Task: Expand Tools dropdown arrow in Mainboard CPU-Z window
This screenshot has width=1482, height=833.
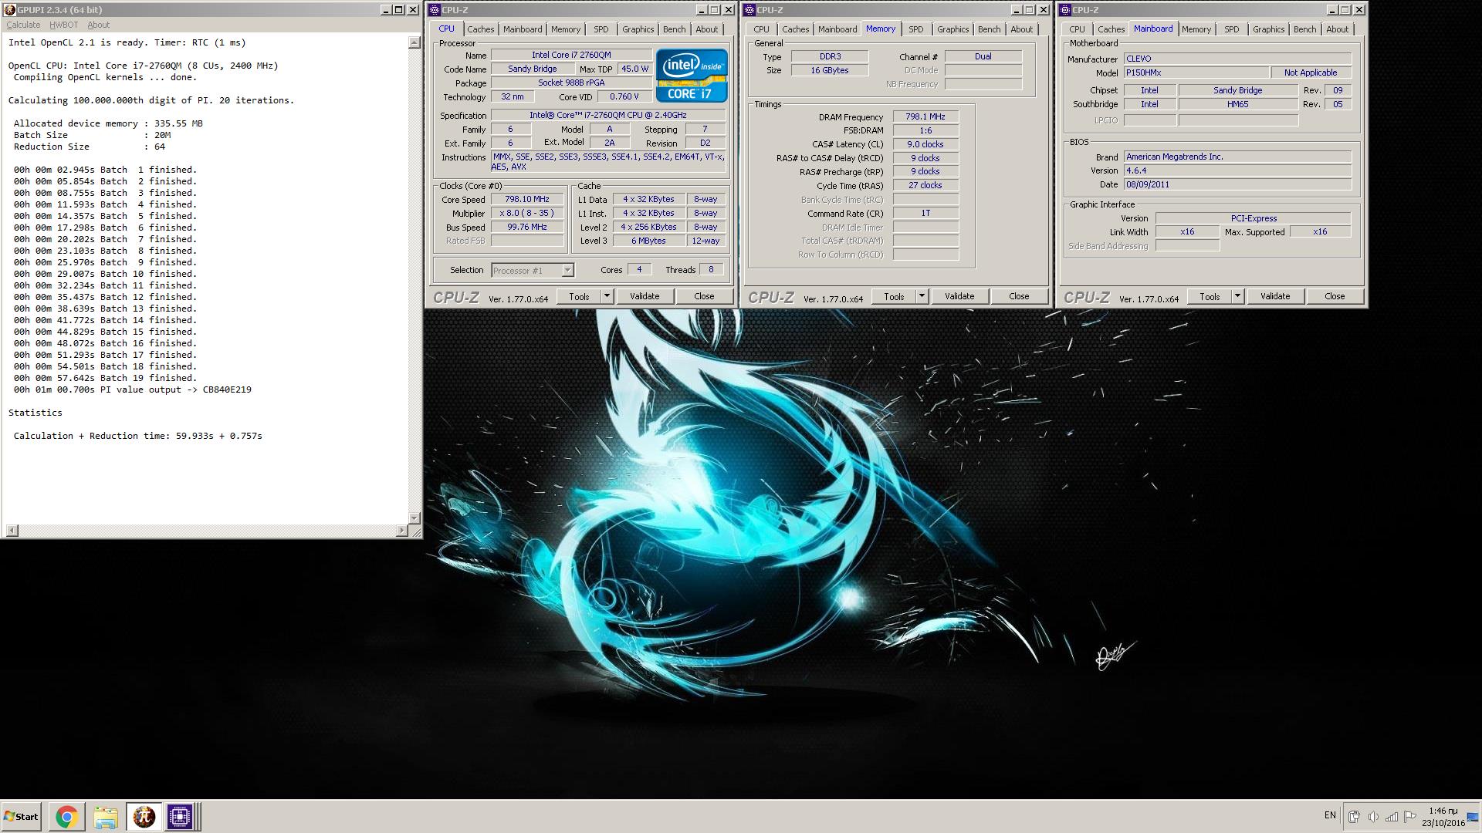Action: pos(1237,296)
